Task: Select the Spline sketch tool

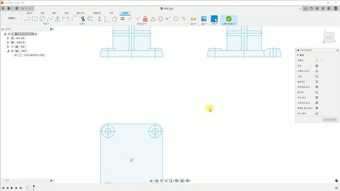Action: pos(50,19)
